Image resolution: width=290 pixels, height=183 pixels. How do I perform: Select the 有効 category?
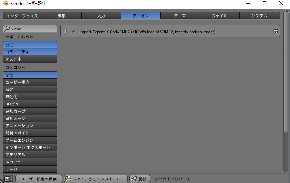point(30,90)
